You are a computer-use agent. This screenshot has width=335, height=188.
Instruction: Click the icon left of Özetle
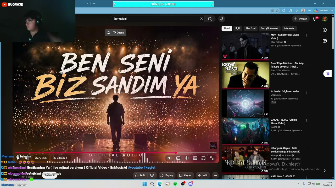(x=108, y=33)
